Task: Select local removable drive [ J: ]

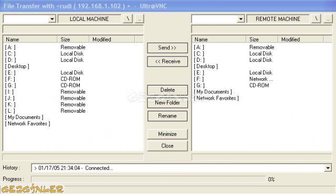Action: [10, 99]
